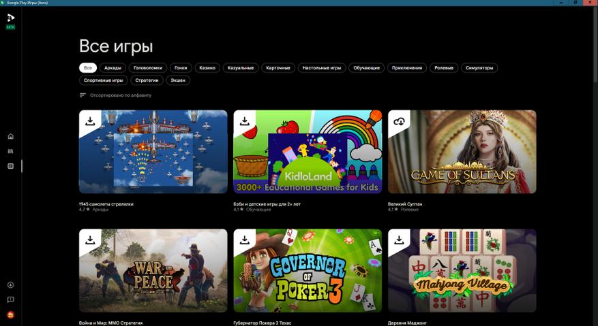Screen dimensions: 598x326
Task: Select the 'Стратегии' chip
Action: (147, 80)
